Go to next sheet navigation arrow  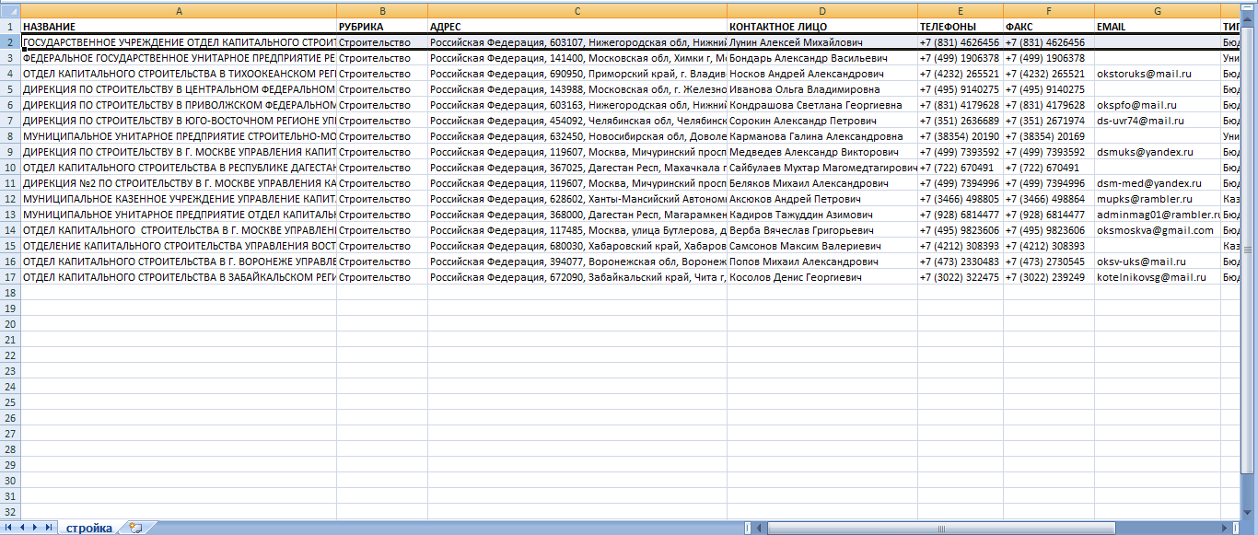[x=36, y=528]
